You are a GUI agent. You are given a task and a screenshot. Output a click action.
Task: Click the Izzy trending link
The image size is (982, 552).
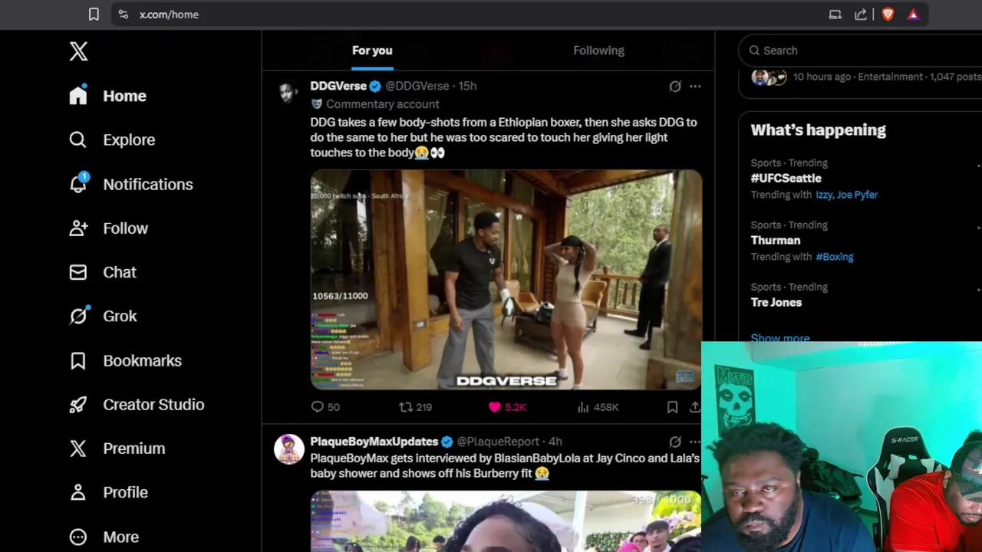[824, 195]
